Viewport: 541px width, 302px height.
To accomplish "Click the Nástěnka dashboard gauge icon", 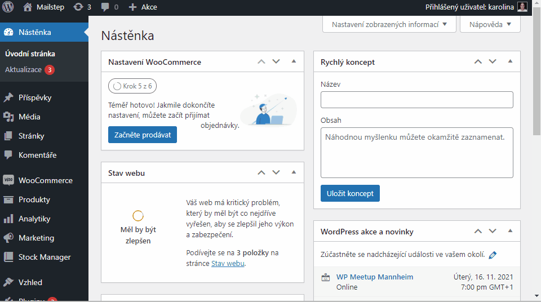I will [x=8, y=32].
